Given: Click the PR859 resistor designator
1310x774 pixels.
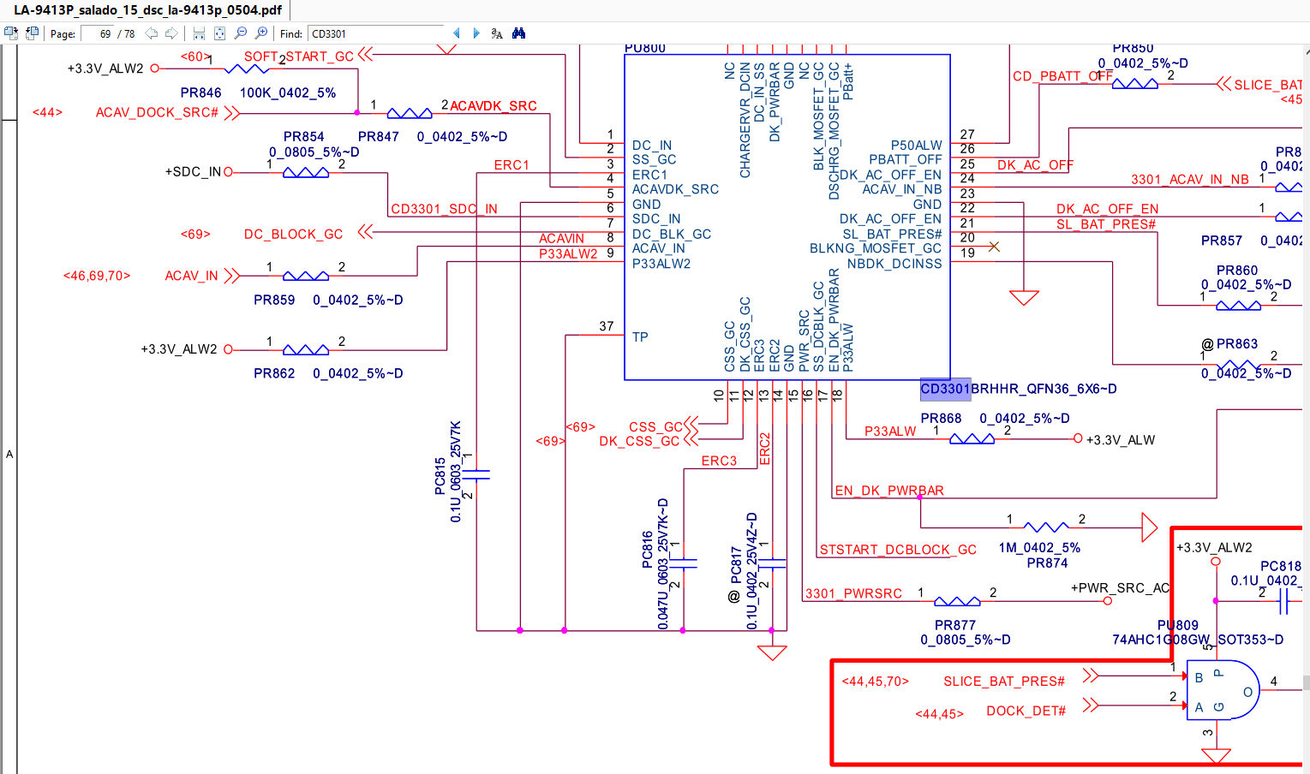Looking at the screenshot, I should pos(274,301).
